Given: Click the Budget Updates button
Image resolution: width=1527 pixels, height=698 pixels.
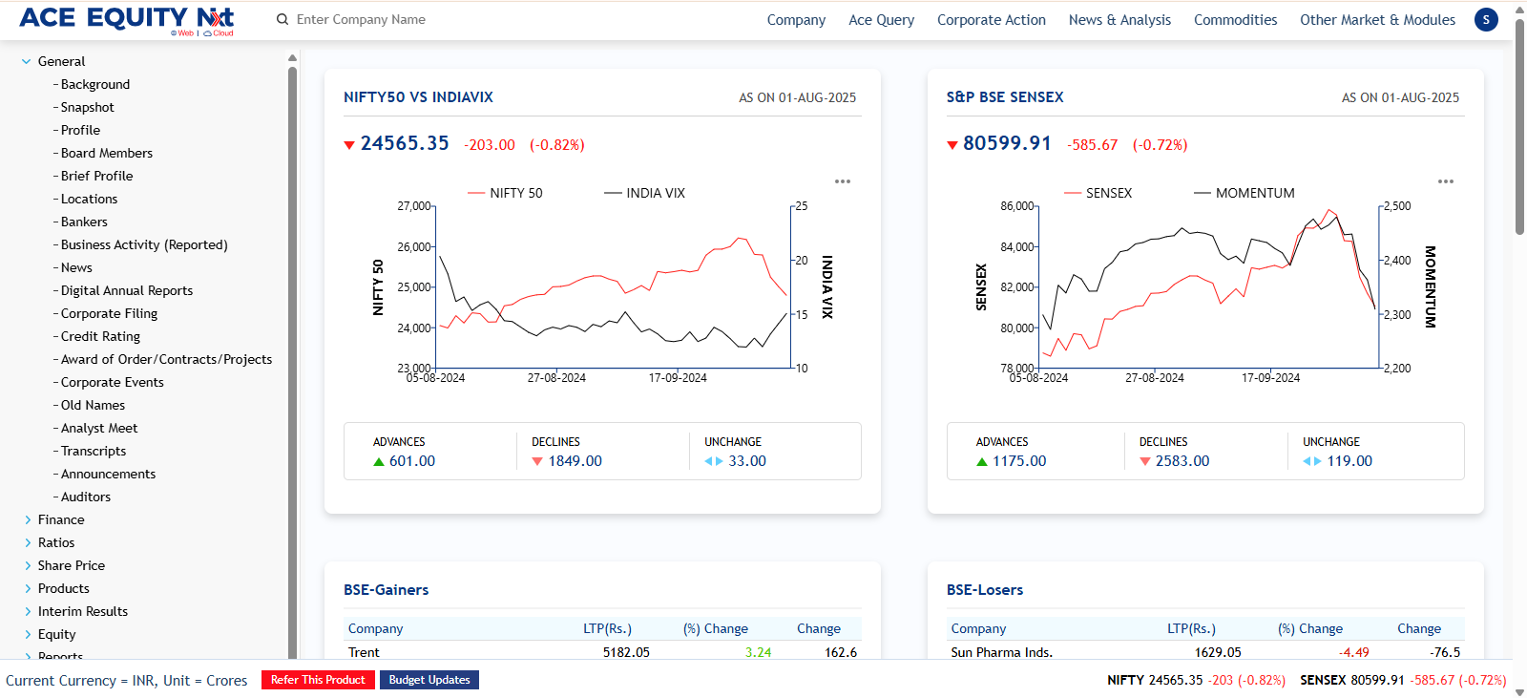Looking at the screenshot, I should [x=429, y=680].
